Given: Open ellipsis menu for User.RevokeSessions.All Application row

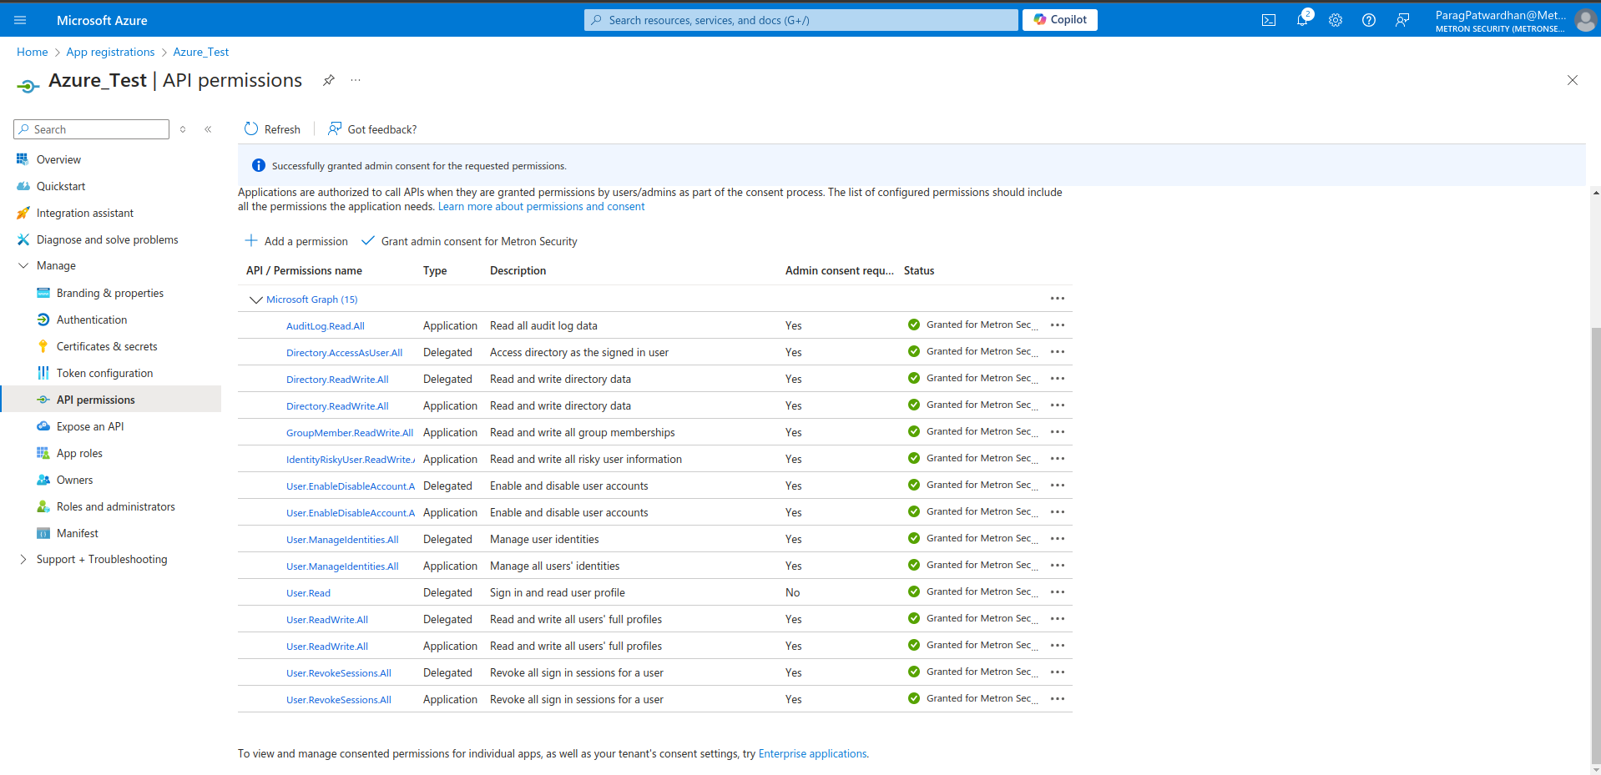Looking at the screenshot, I should click(x=1058, y=698).
